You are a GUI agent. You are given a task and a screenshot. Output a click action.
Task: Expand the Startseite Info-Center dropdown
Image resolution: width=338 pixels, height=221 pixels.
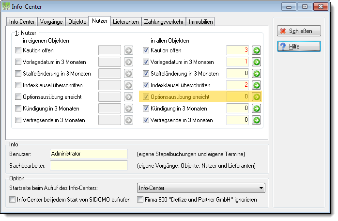coord(201,188)
